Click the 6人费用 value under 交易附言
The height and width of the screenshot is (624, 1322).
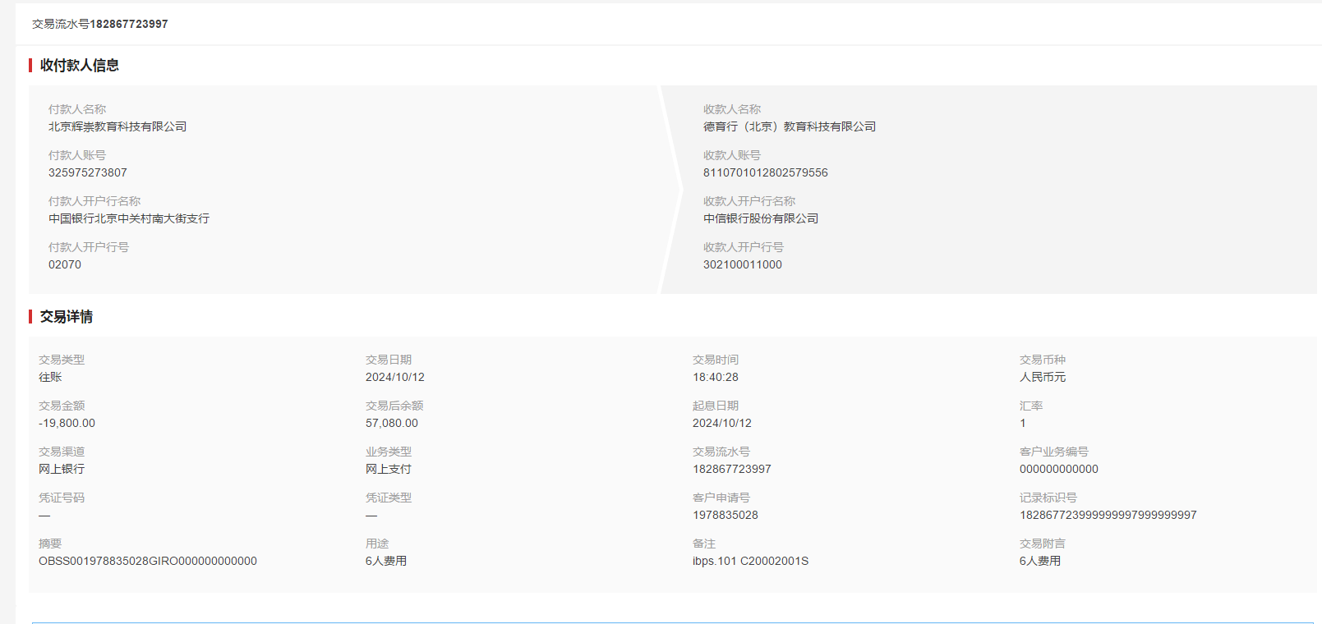click(x=1040, y=561)
